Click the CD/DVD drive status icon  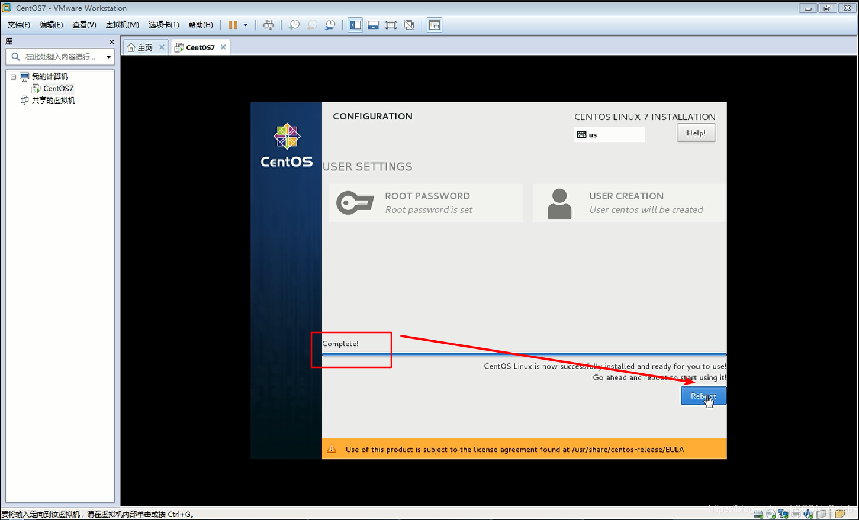coord(771,514)
